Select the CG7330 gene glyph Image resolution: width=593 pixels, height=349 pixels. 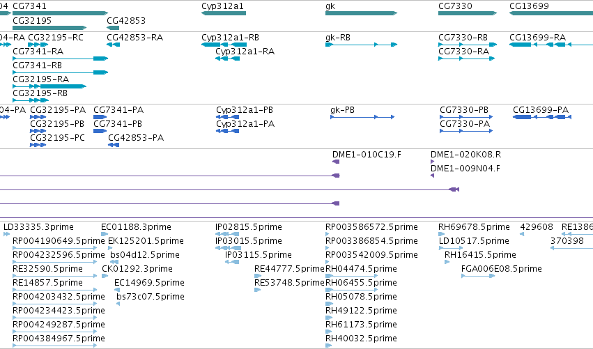[x=468, y=13]
